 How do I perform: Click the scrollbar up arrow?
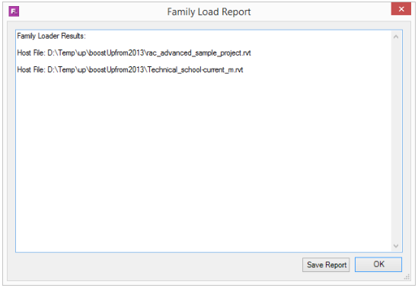pyautogui.click(x=396, y=37)
